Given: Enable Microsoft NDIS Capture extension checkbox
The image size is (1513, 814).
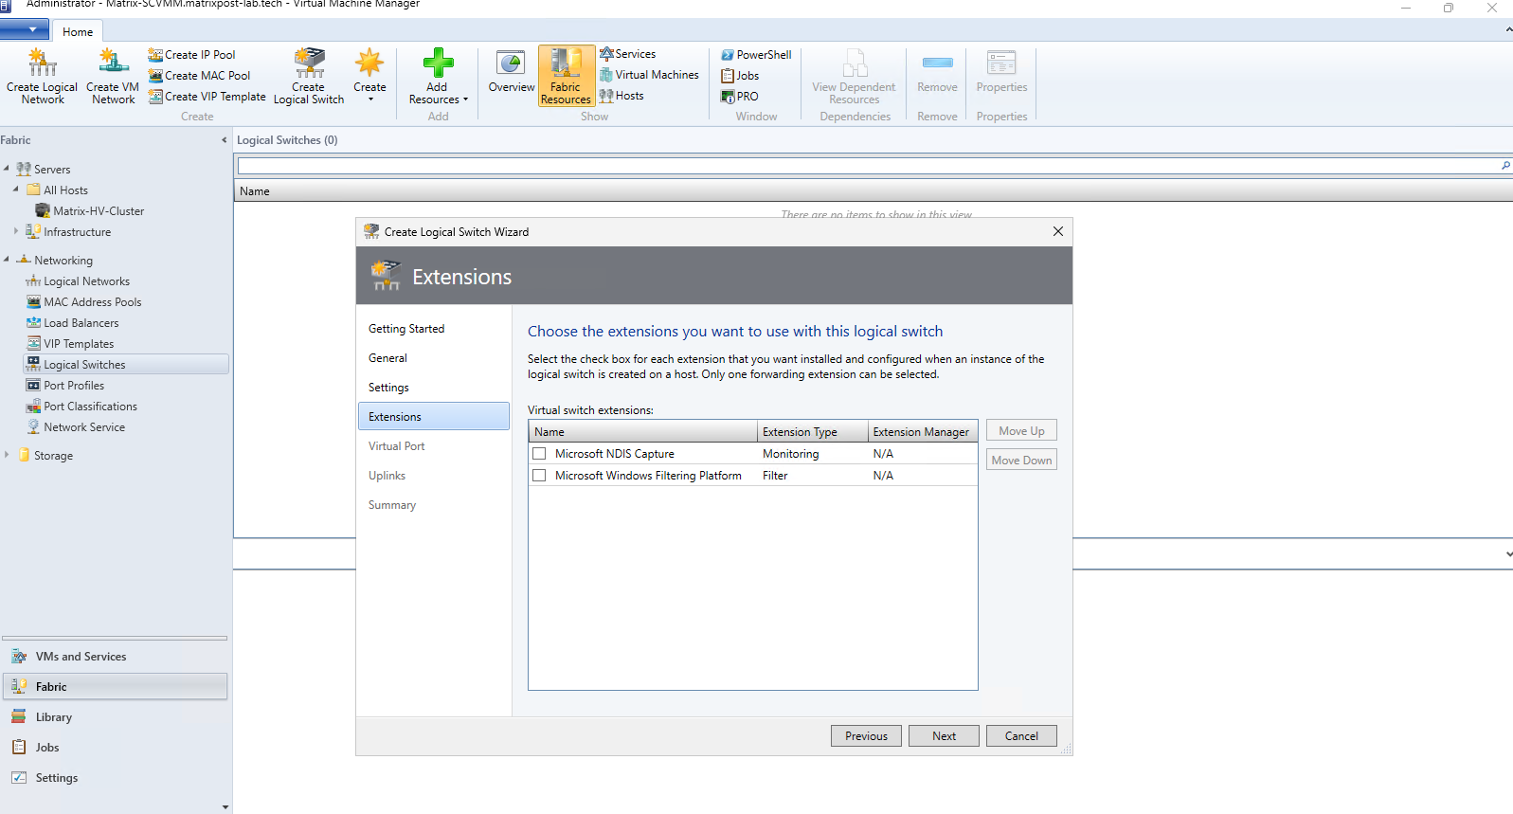Looking at the screenshot, I should (x=539, y=454).
